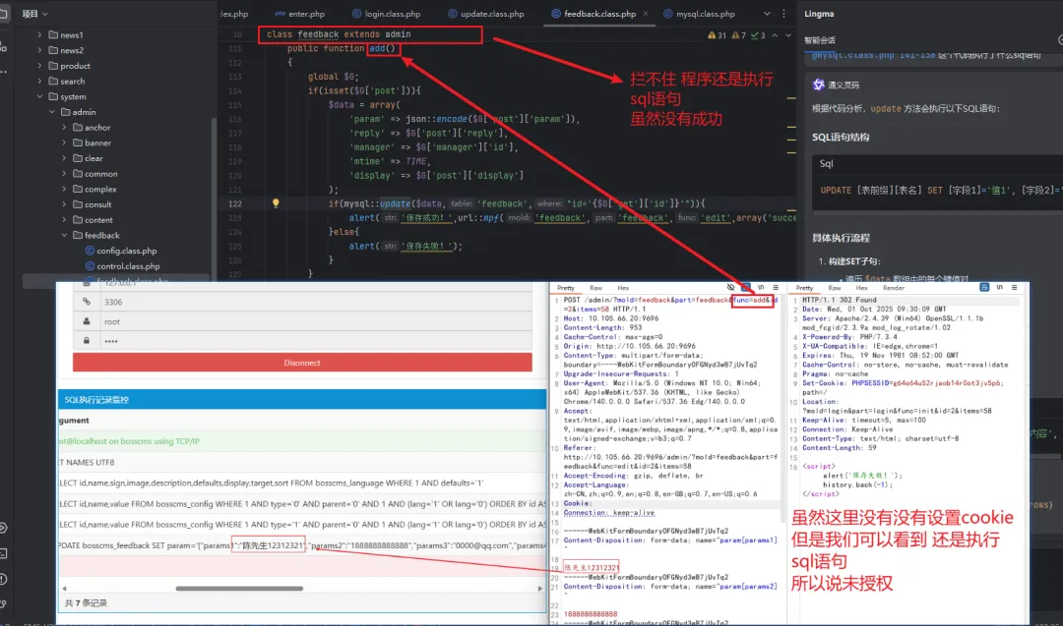Screen dimensions: 1063x626
Task: Open the response pane hamburger menu
Action: coord(1014,288)
